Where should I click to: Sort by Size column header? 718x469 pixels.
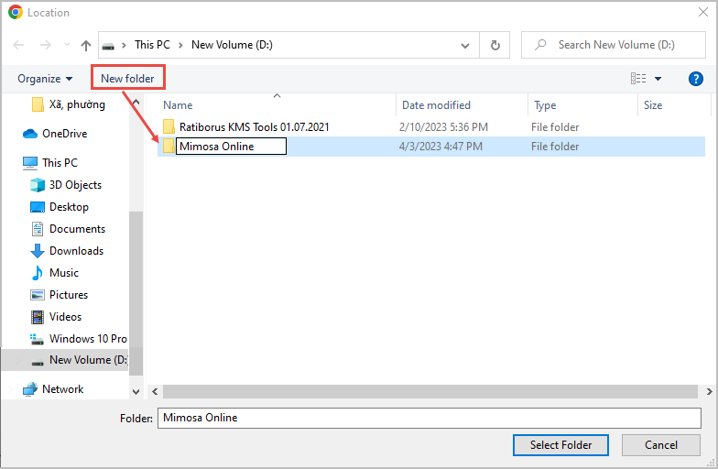coord(652,105)
